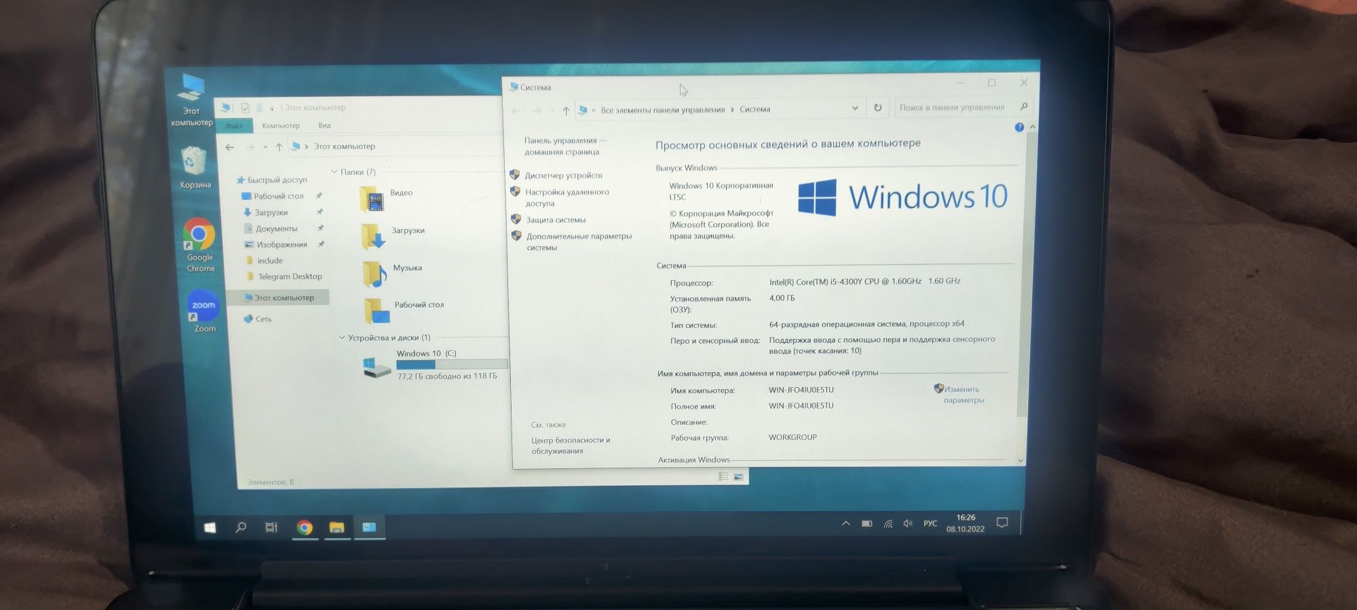Show hidden tray icons chevron
This screenshot has height=610, width=1357.
coord(845,523)
